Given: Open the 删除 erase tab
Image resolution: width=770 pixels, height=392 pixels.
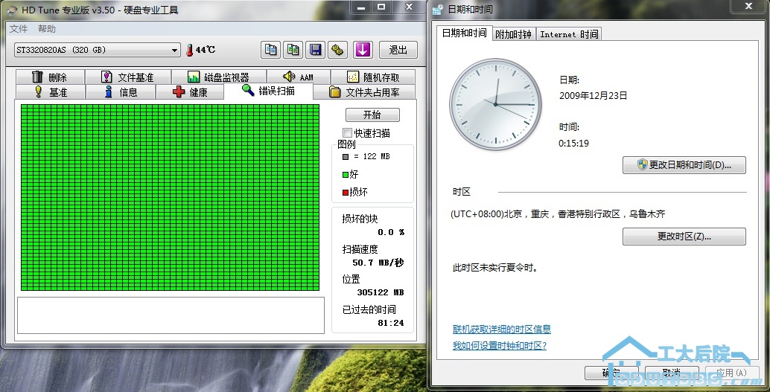Looking at the screenshot, I should coord(50,77).
